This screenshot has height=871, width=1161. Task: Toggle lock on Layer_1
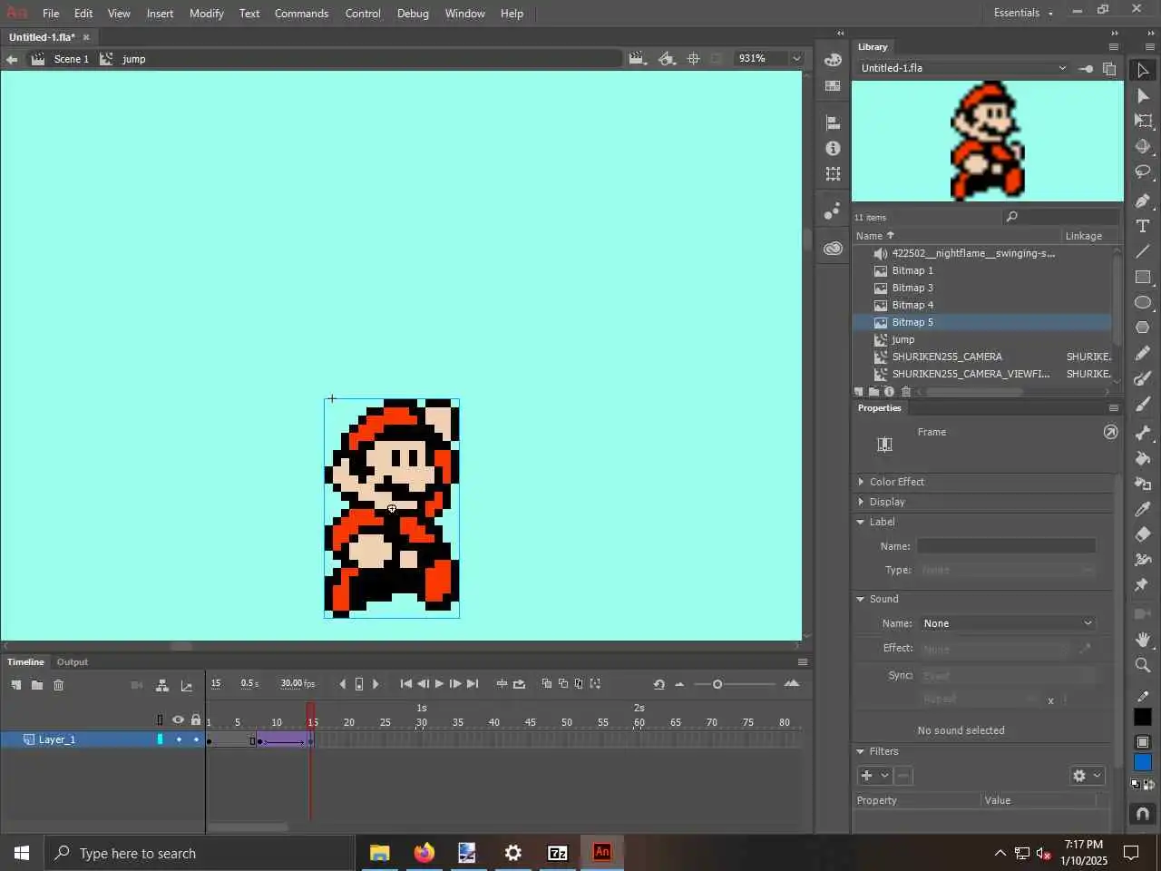(x=196, y=739)
